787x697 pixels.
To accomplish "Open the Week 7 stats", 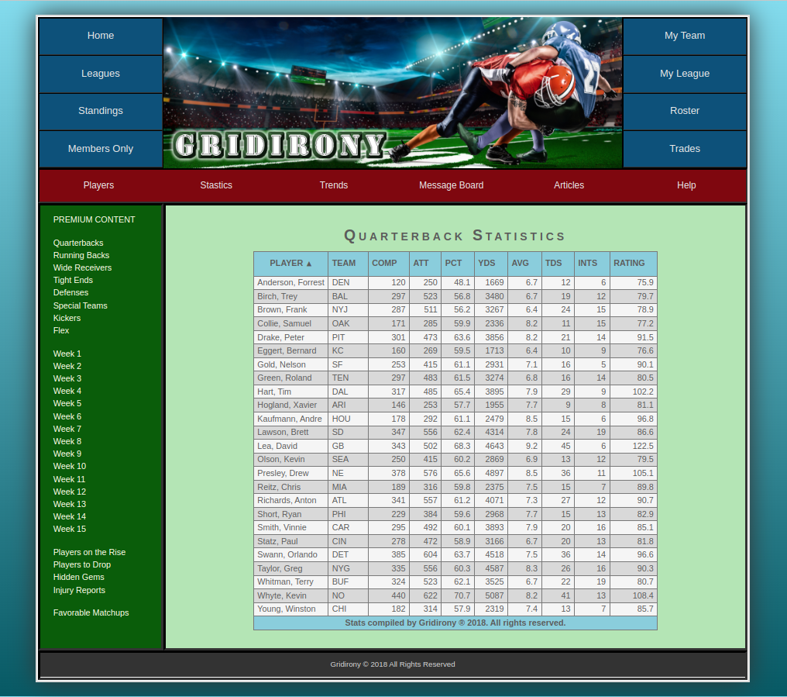I will [x=66, y=429].
